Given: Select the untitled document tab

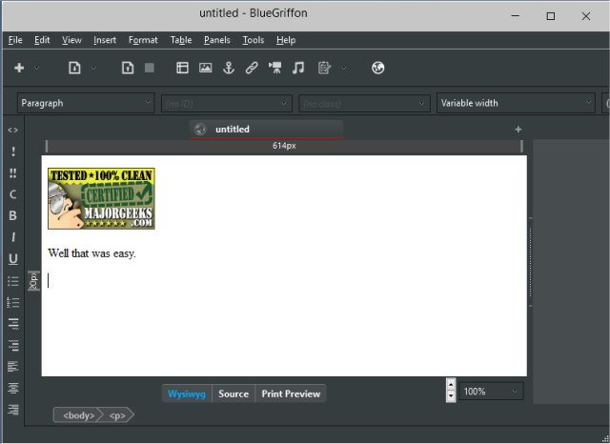Looking at the screenshot, I should coord(267,129).
